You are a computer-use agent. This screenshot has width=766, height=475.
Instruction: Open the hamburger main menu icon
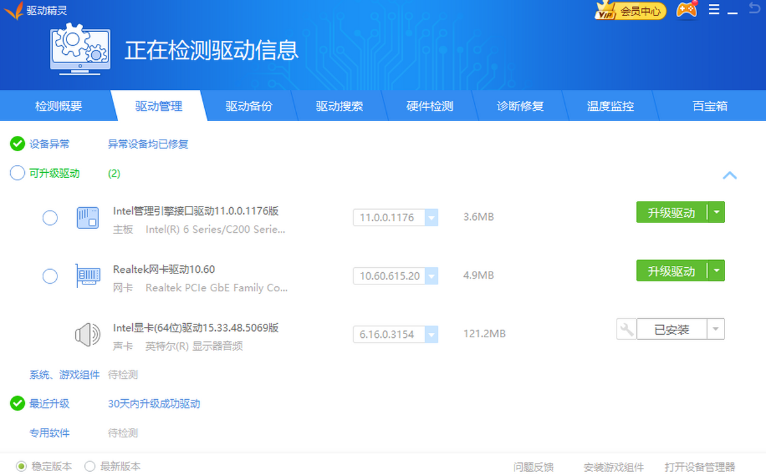click(x=714, y=10)
